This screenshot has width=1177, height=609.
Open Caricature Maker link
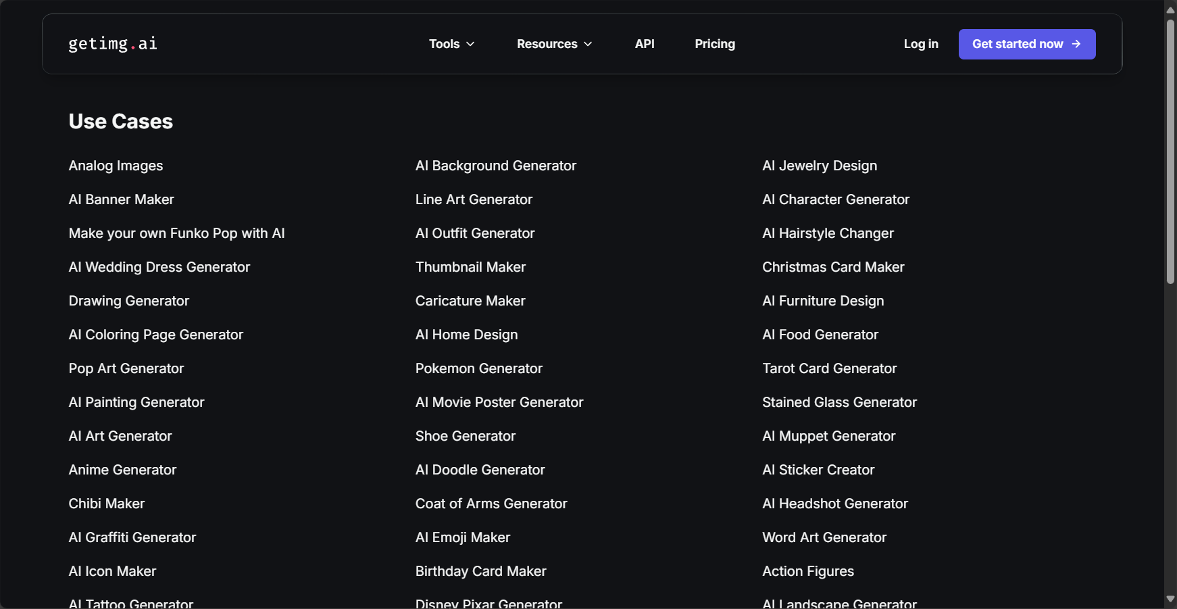click(x=470, y=301)
